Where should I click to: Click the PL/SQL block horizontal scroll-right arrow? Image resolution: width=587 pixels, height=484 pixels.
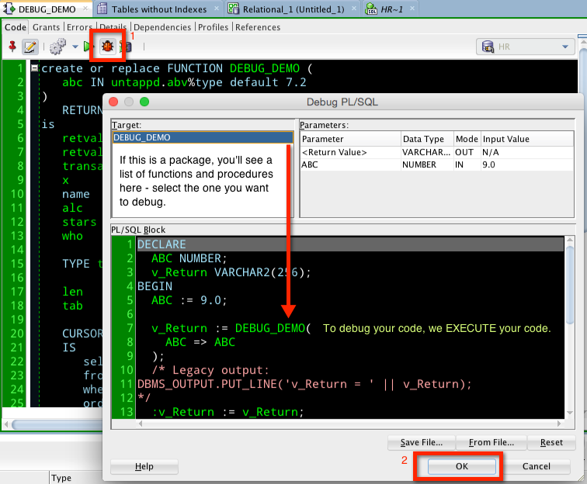tap(559, 423)
